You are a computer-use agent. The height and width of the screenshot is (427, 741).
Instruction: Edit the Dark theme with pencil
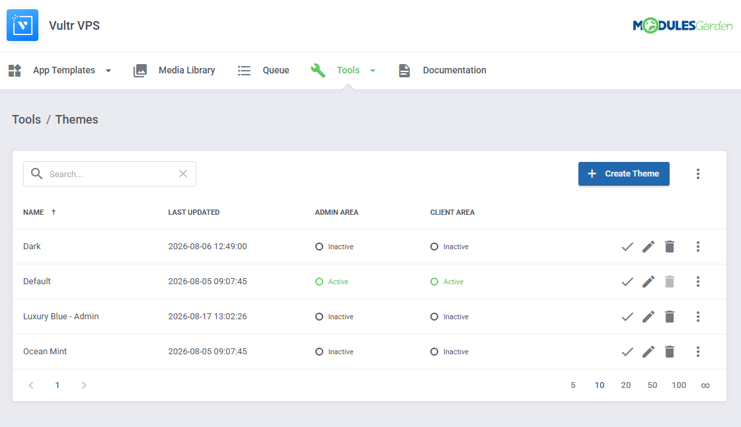[x=648, y=247]
